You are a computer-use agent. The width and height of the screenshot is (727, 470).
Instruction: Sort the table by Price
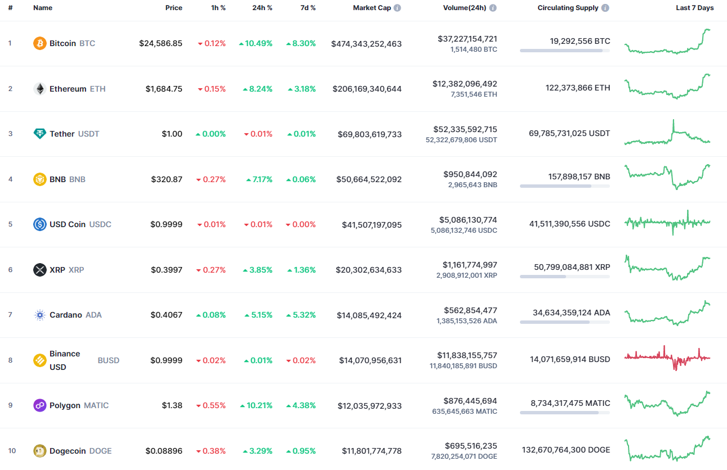coord(174,7)
